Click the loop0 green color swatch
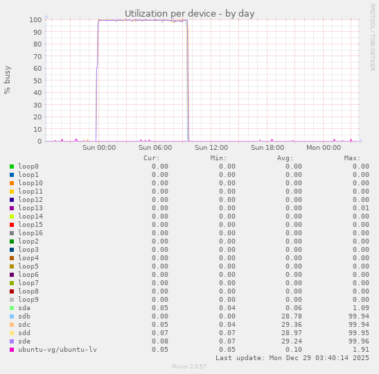379x374 pixels. (12, 167)
